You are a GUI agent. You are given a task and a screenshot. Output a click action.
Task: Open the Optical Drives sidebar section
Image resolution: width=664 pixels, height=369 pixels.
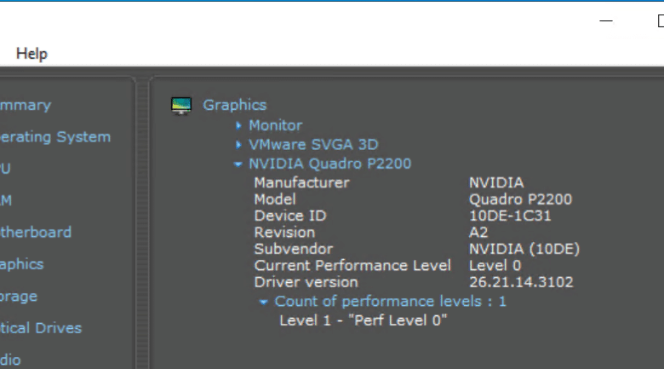(41, 328)
